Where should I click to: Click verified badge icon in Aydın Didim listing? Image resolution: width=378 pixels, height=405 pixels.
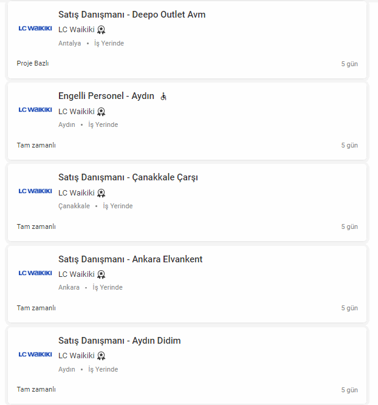pos(101,356)
